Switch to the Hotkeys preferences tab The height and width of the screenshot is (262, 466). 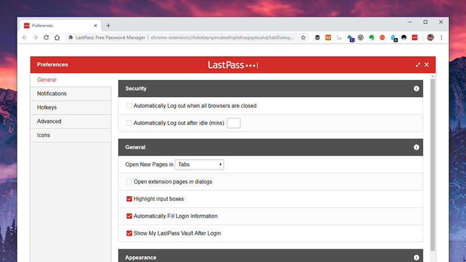pos(70,108)
